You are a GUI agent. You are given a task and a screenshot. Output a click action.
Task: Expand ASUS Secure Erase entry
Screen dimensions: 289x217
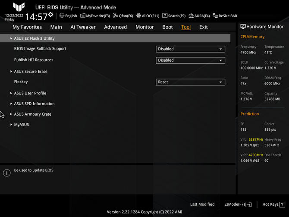pos(31,72)
